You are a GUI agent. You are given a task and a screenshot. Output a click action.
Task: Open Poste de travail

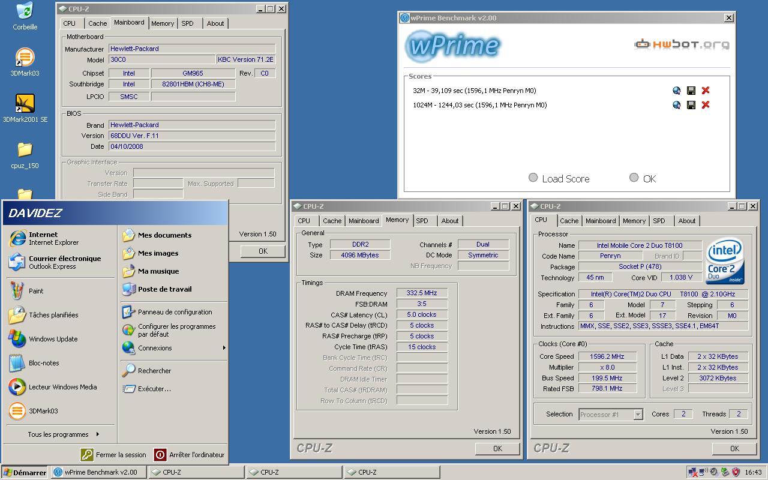[x=173, y=289]
